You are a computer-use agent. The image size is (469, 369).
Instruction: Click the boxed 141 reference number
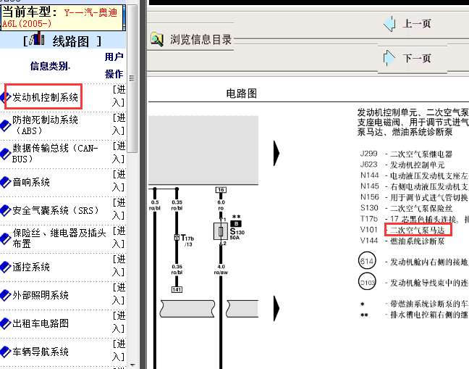[177, 290]
